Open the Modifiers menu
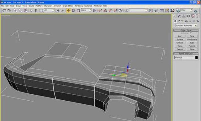201x121 pixels. click(x=39, y=6)
